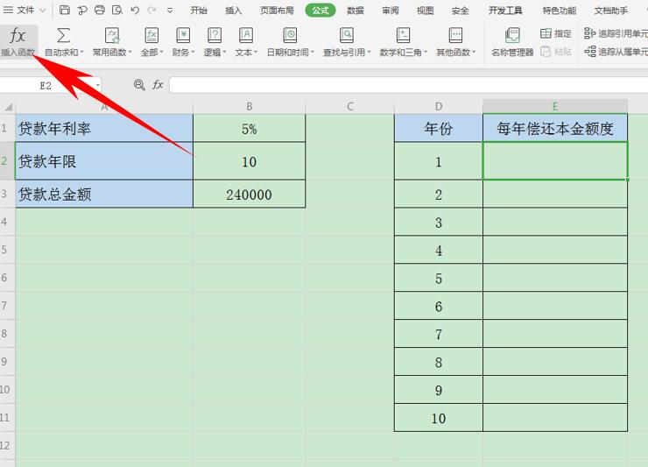Open the Logical (逻辑) functions icon

coord(214,36)
